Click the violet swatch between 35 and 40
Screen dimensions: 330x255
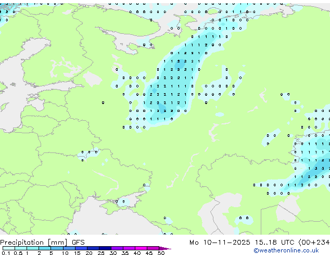coord(129,248)
